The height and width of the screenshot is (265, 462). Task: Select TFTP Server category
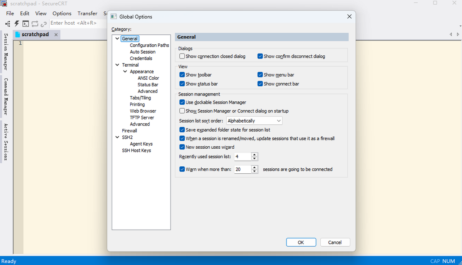tap(142, 117)
